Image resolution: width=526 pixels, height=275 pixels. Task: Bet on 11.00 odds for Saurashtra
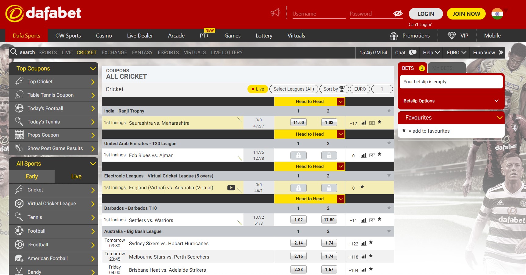298,123
